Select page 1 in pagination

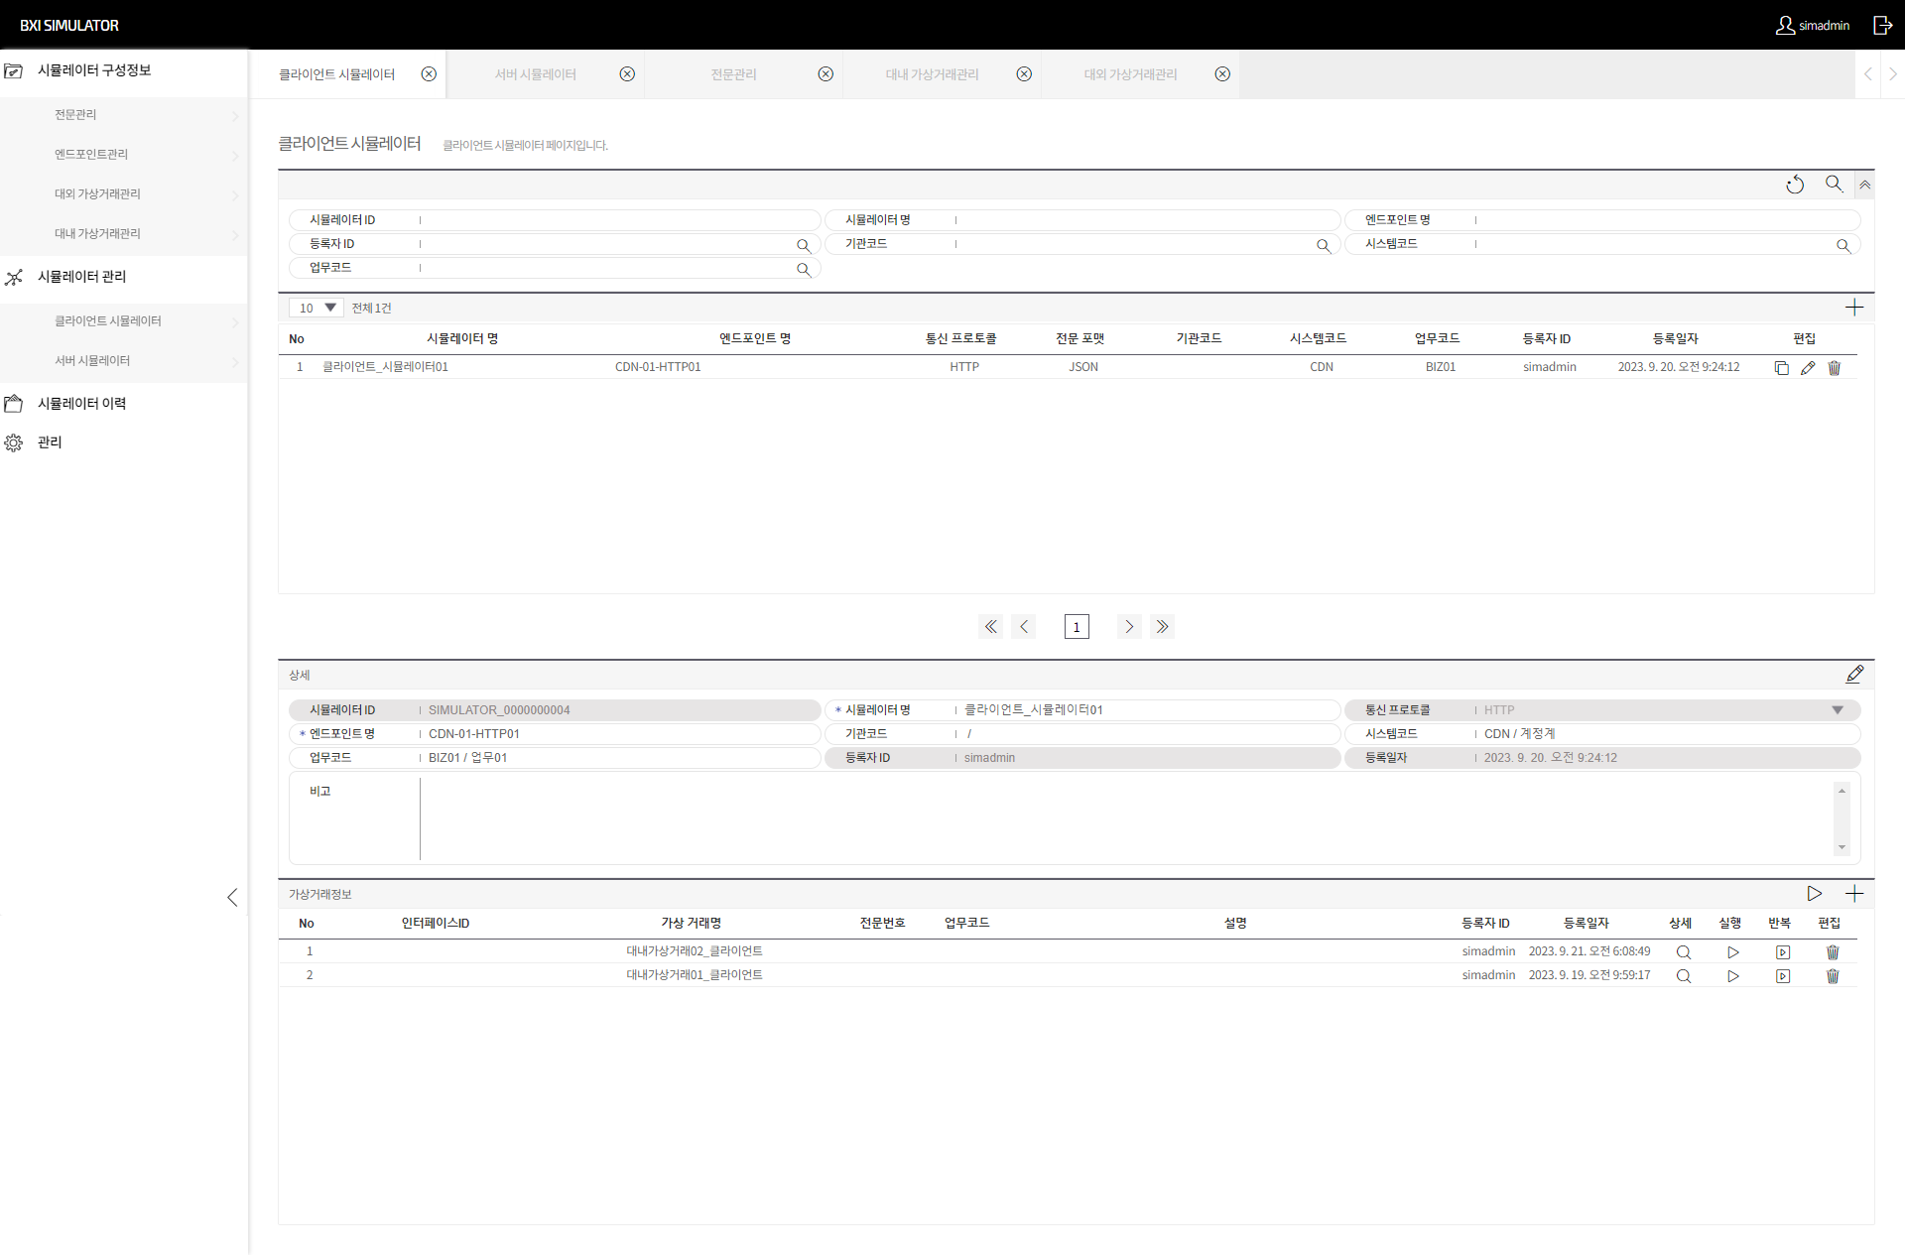click(x=1077, y=626)
